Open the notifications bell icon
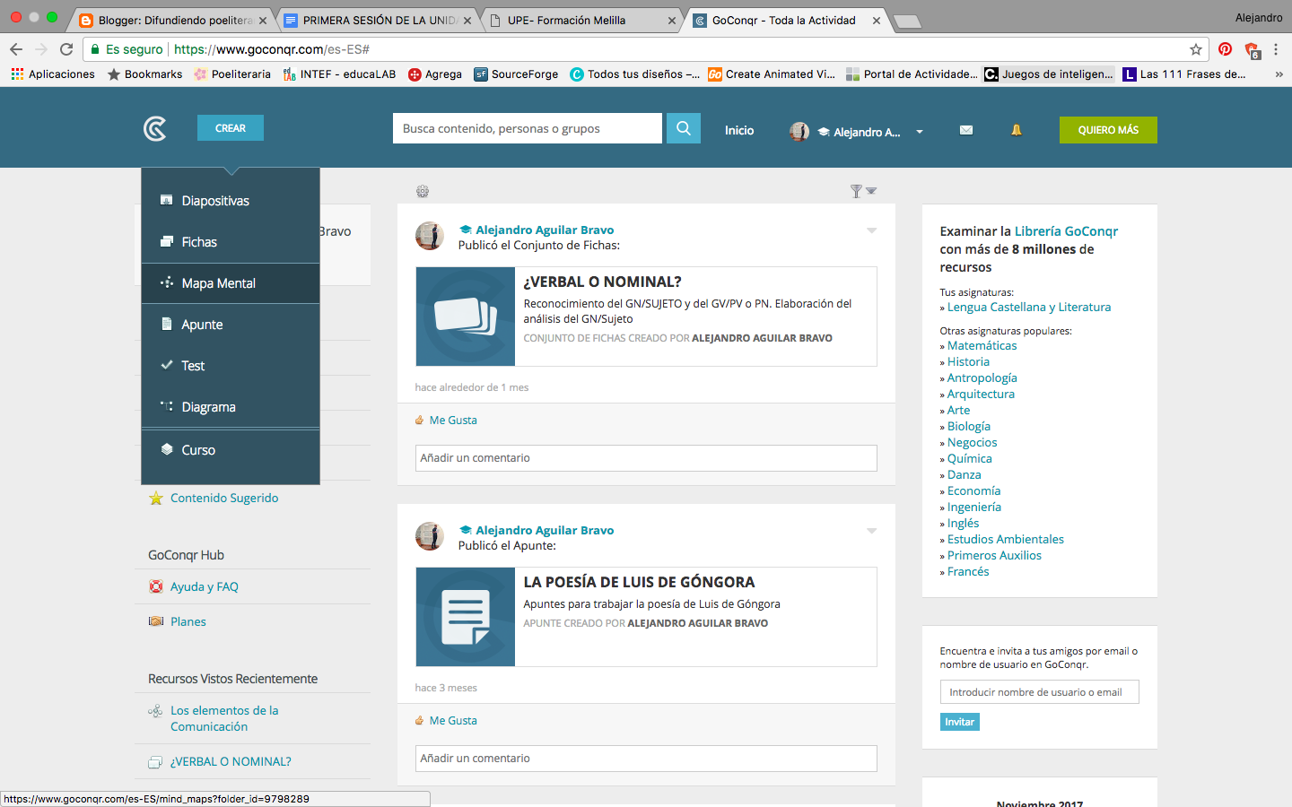1292x807 pixels. pos(1017,130)
